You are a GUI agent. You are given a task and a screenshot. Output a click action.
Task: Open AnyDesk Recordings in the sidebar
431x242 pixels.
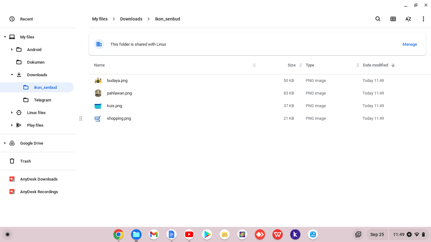click(39, 192)
